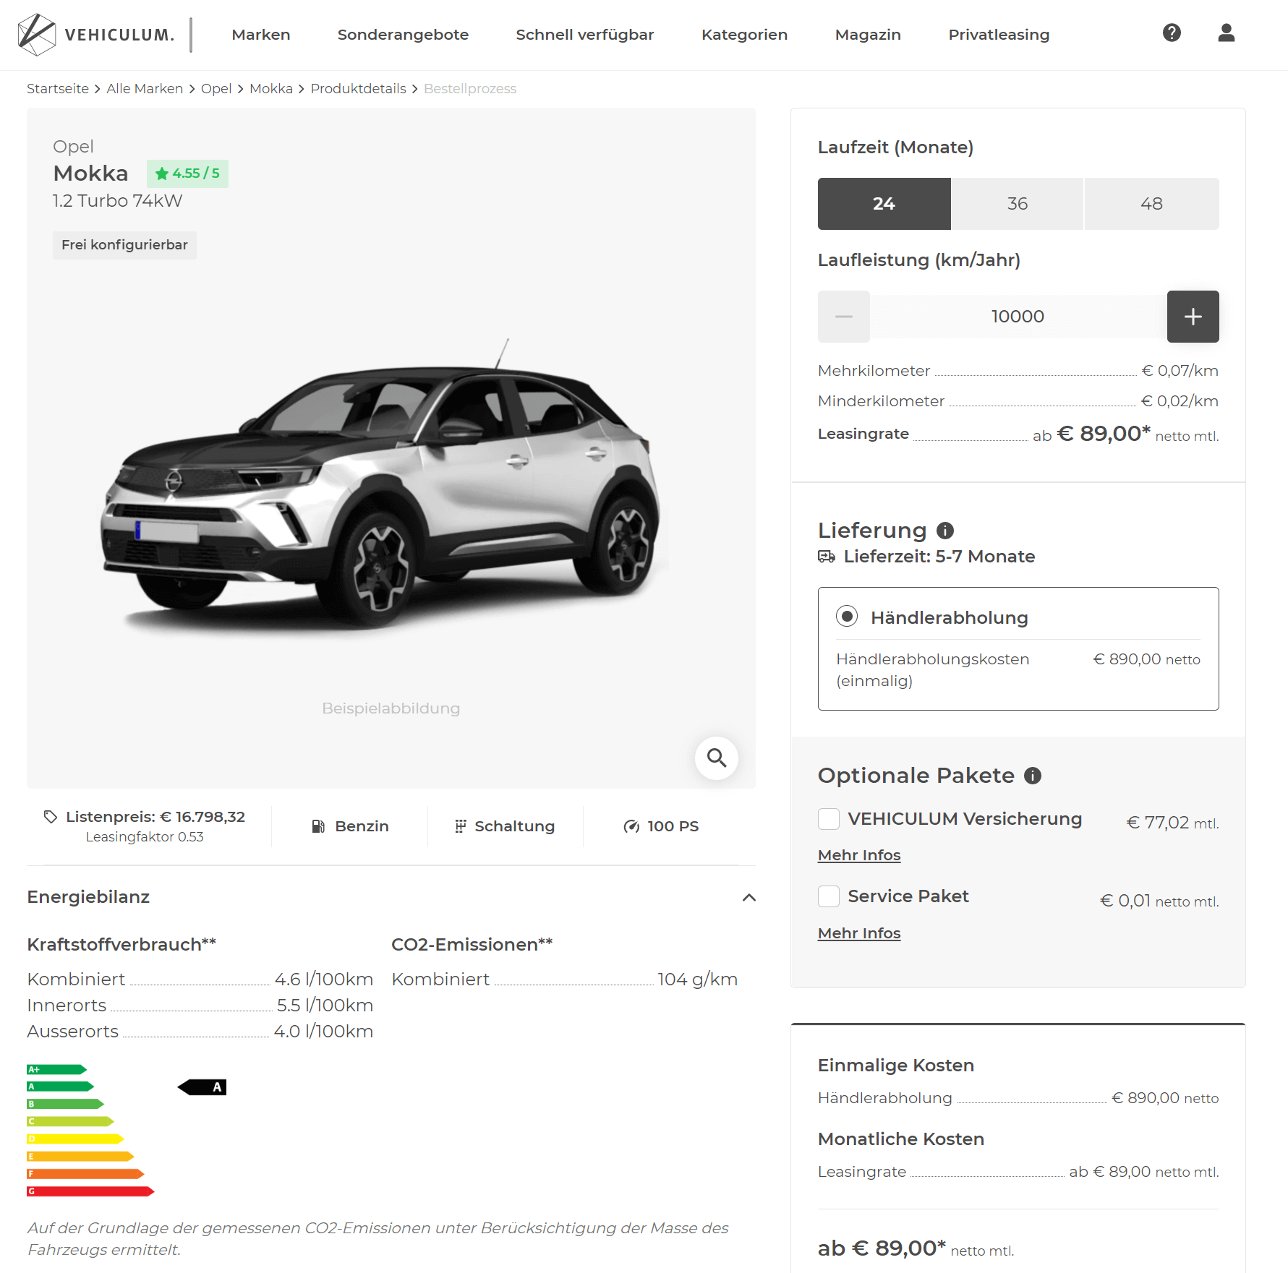
Task: Select the 48 months duration
Action: [1151, 204]
